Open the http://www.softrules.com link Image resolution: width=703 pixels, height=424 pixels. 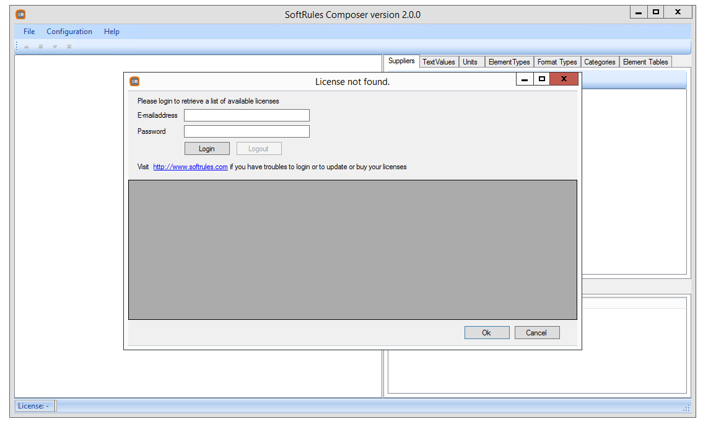coord(190,167)
